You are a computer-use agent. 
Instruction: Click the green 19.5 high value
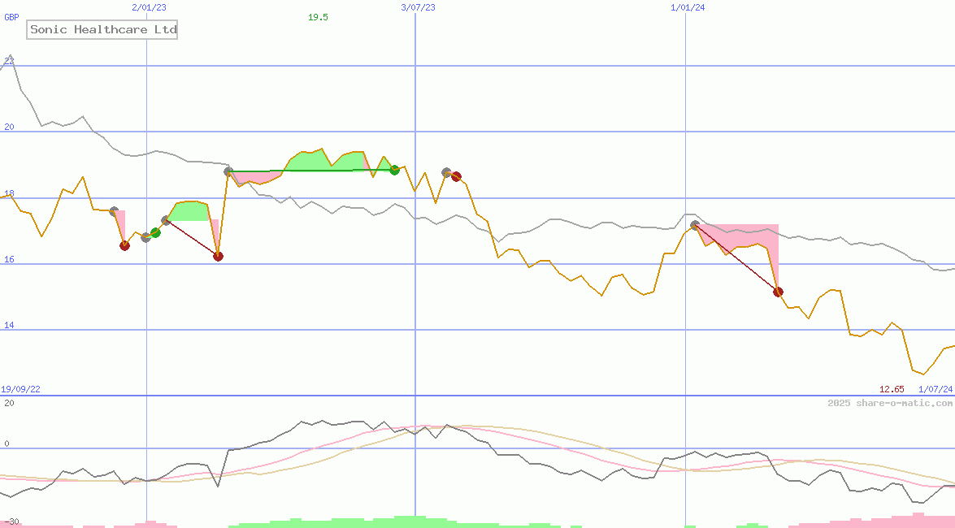point(318,17)
